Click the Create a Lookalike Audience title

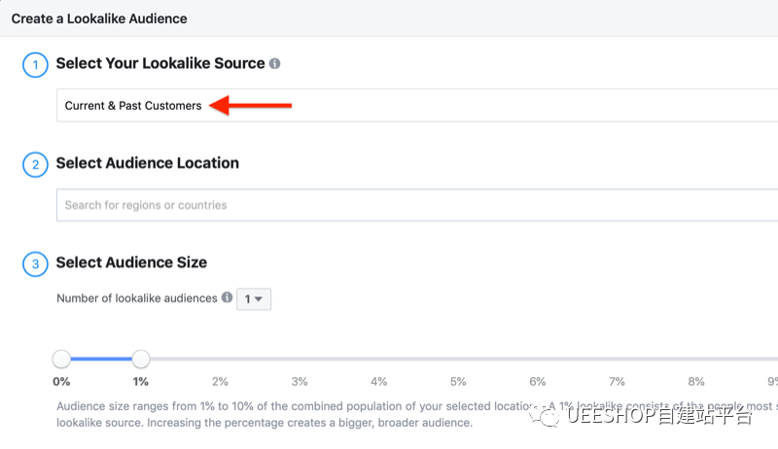[x=99, y=18]
